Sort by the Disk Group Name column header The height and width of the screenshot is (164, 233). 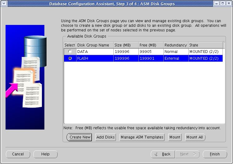pos(95,45)
